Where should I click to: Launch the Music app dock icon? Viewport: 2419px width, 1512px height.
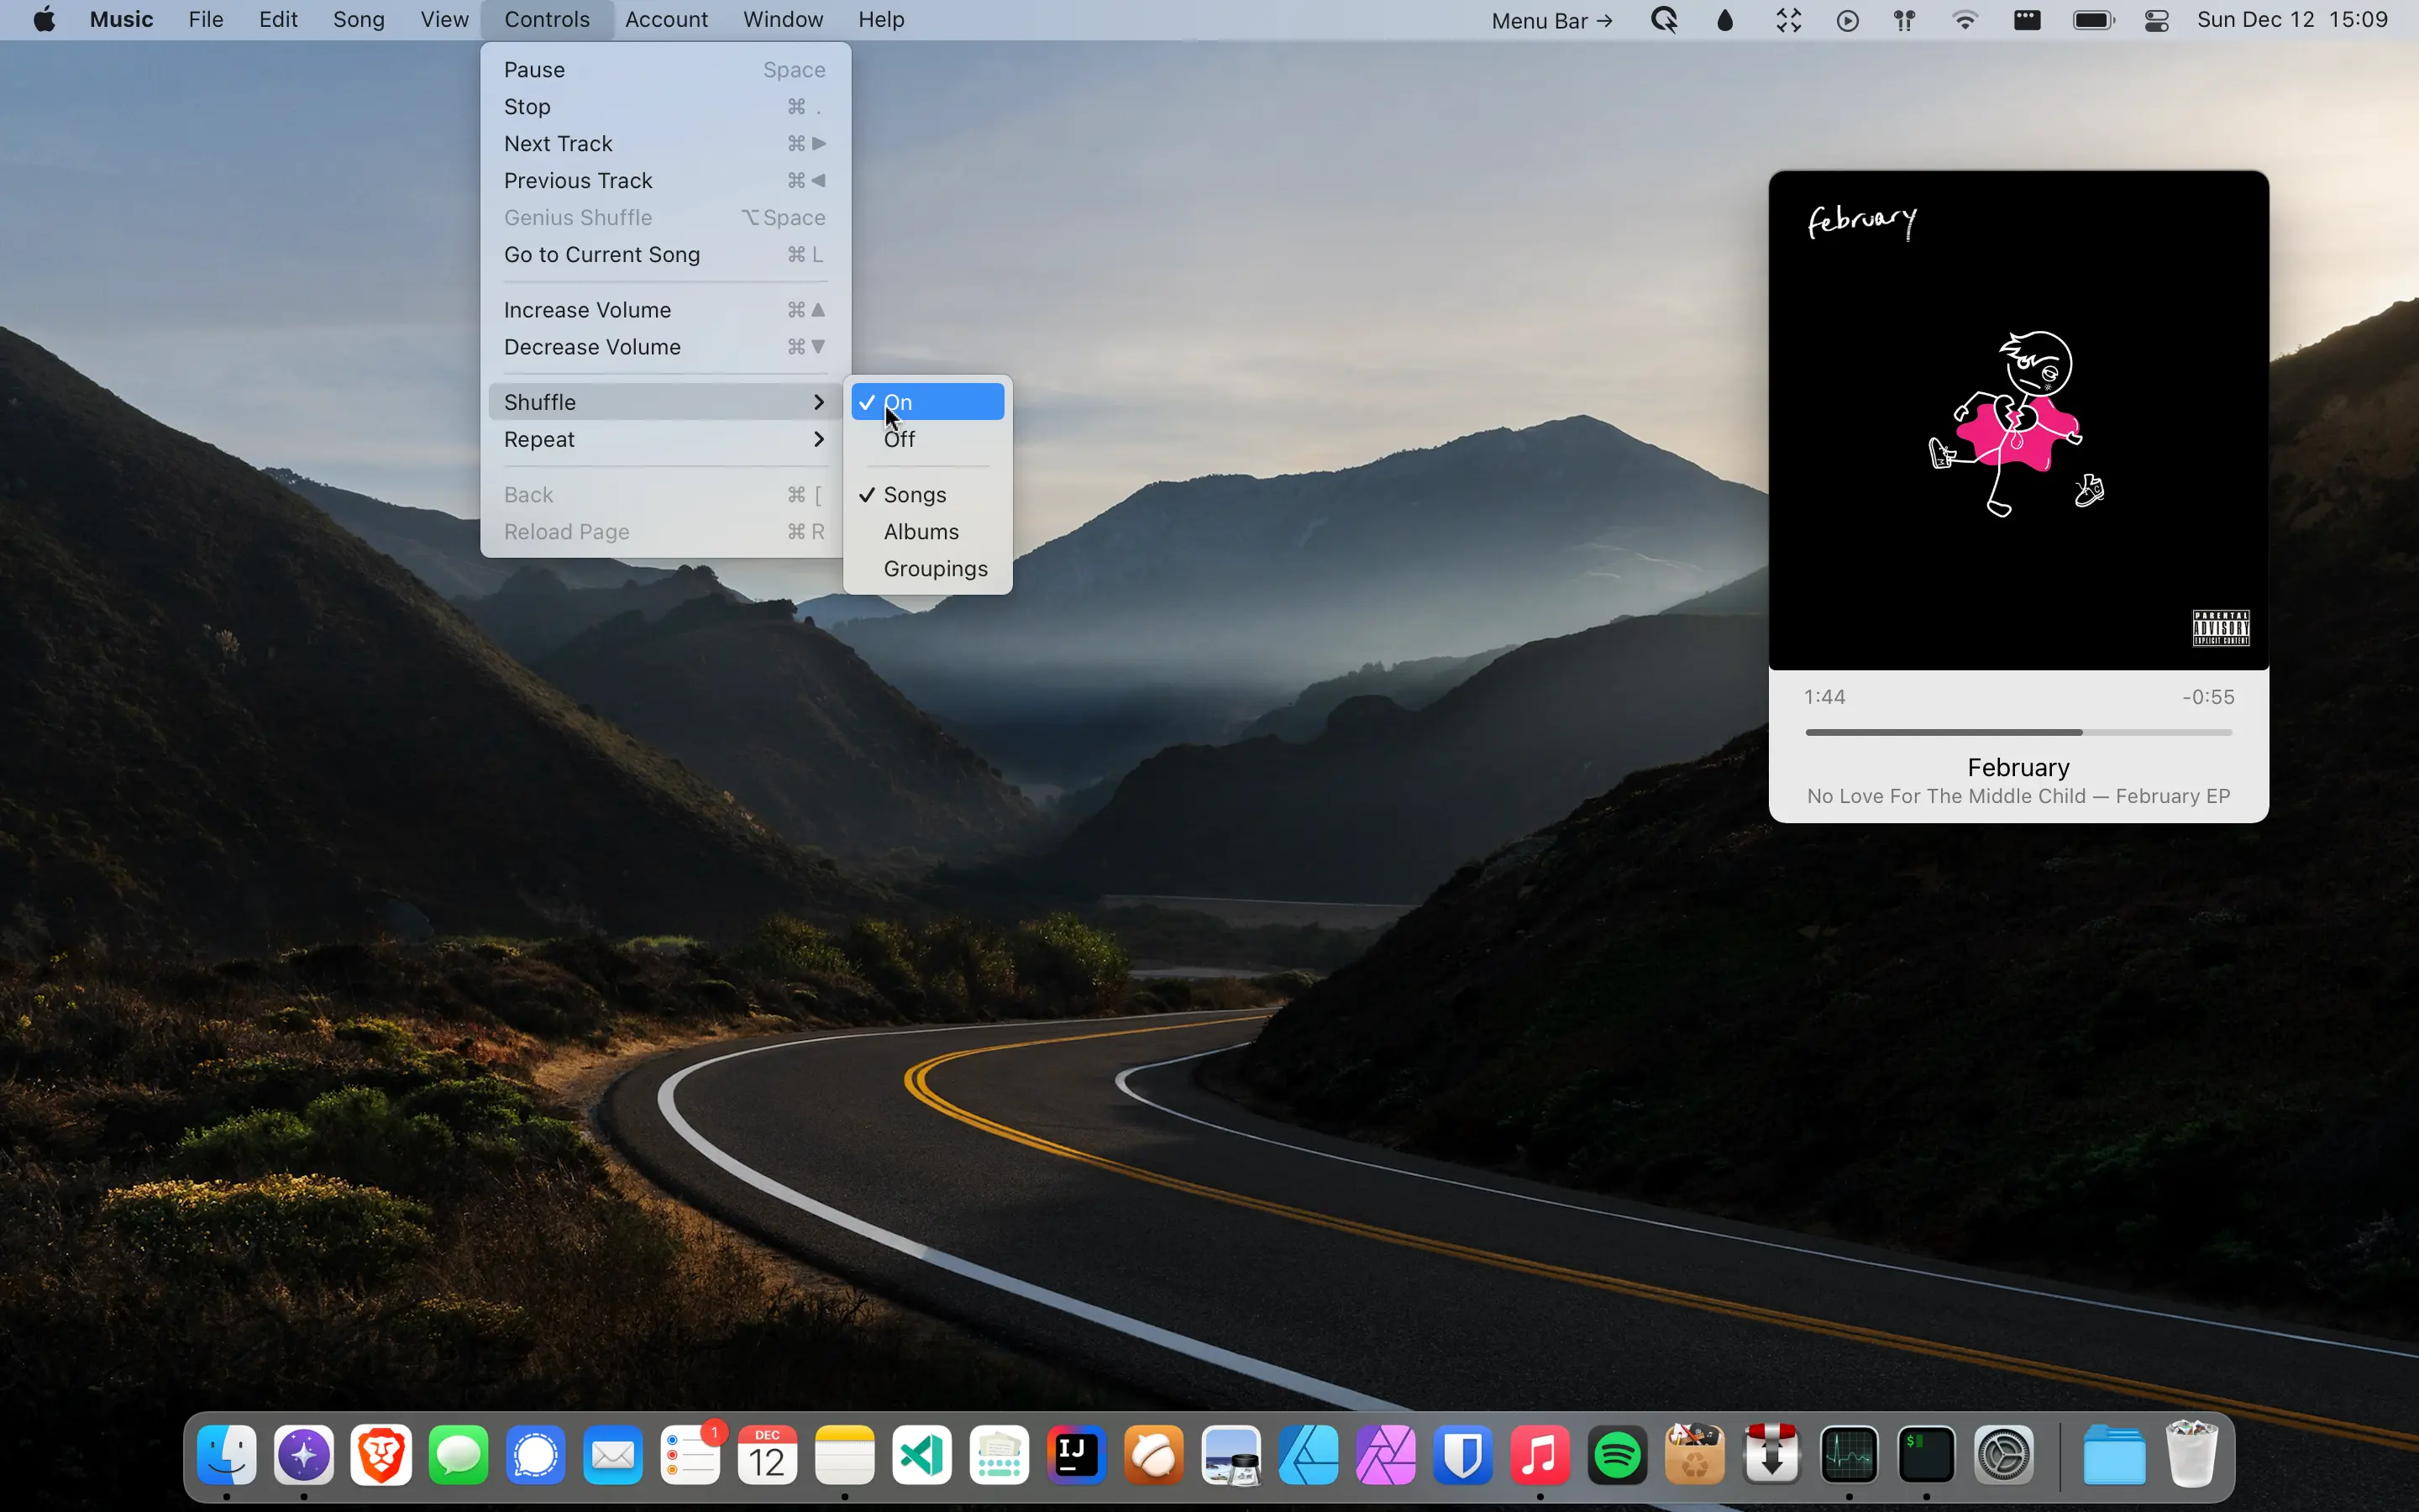1540,1455
